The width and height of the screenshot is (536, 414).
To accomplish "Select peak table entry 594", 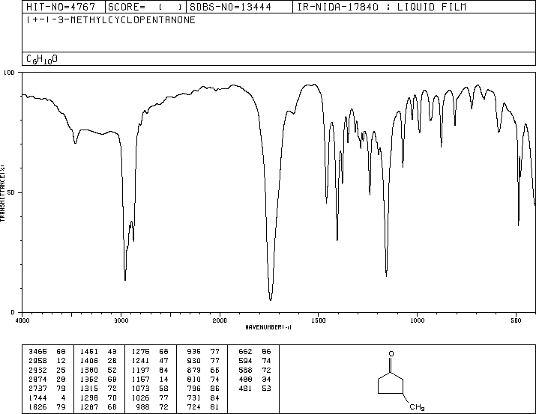I will 245,361.
